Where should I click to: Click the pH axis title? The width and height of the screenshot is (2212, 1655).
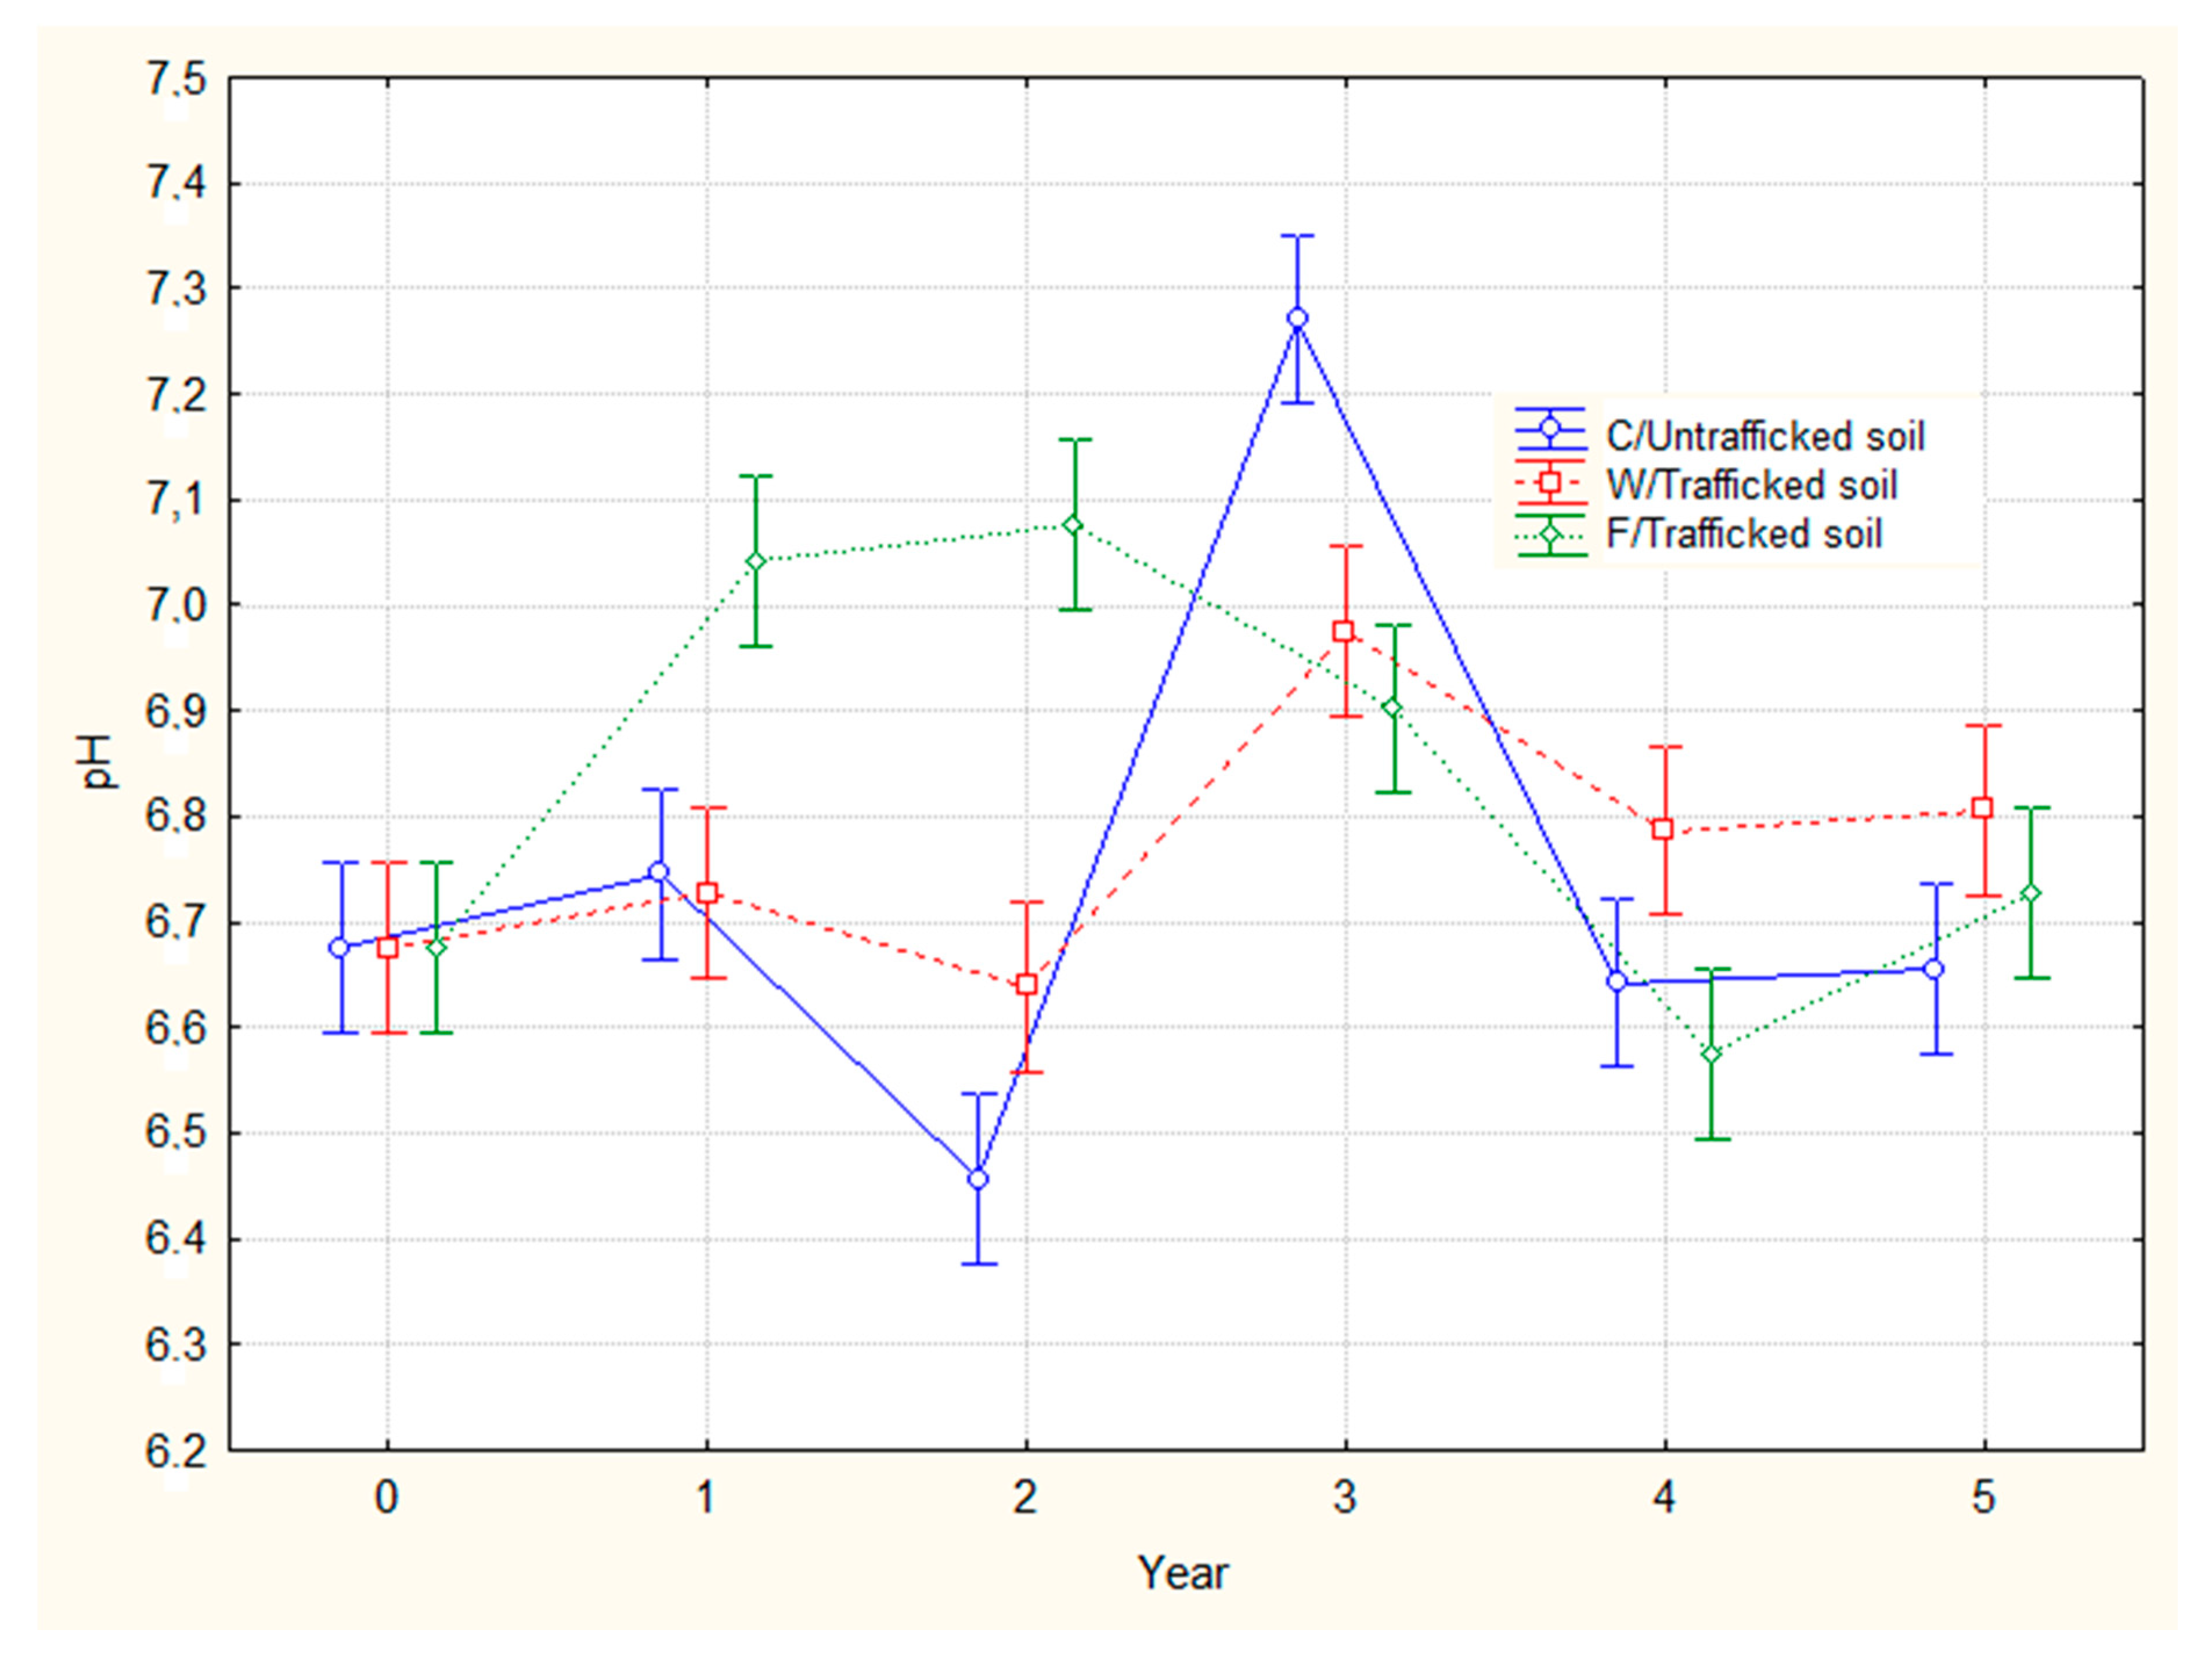97,762
